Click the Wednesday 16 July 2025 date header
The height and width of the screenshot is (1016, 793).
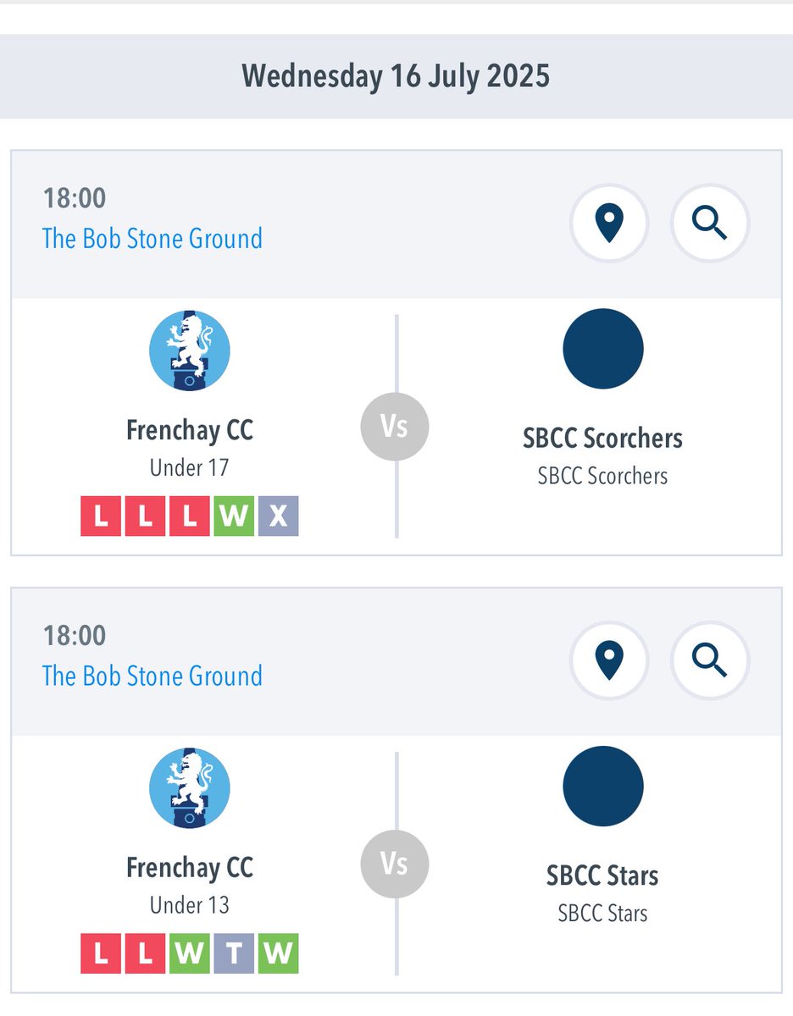[396, 76]
